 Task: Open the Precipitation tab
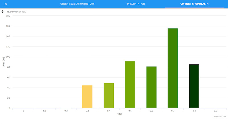136,4
